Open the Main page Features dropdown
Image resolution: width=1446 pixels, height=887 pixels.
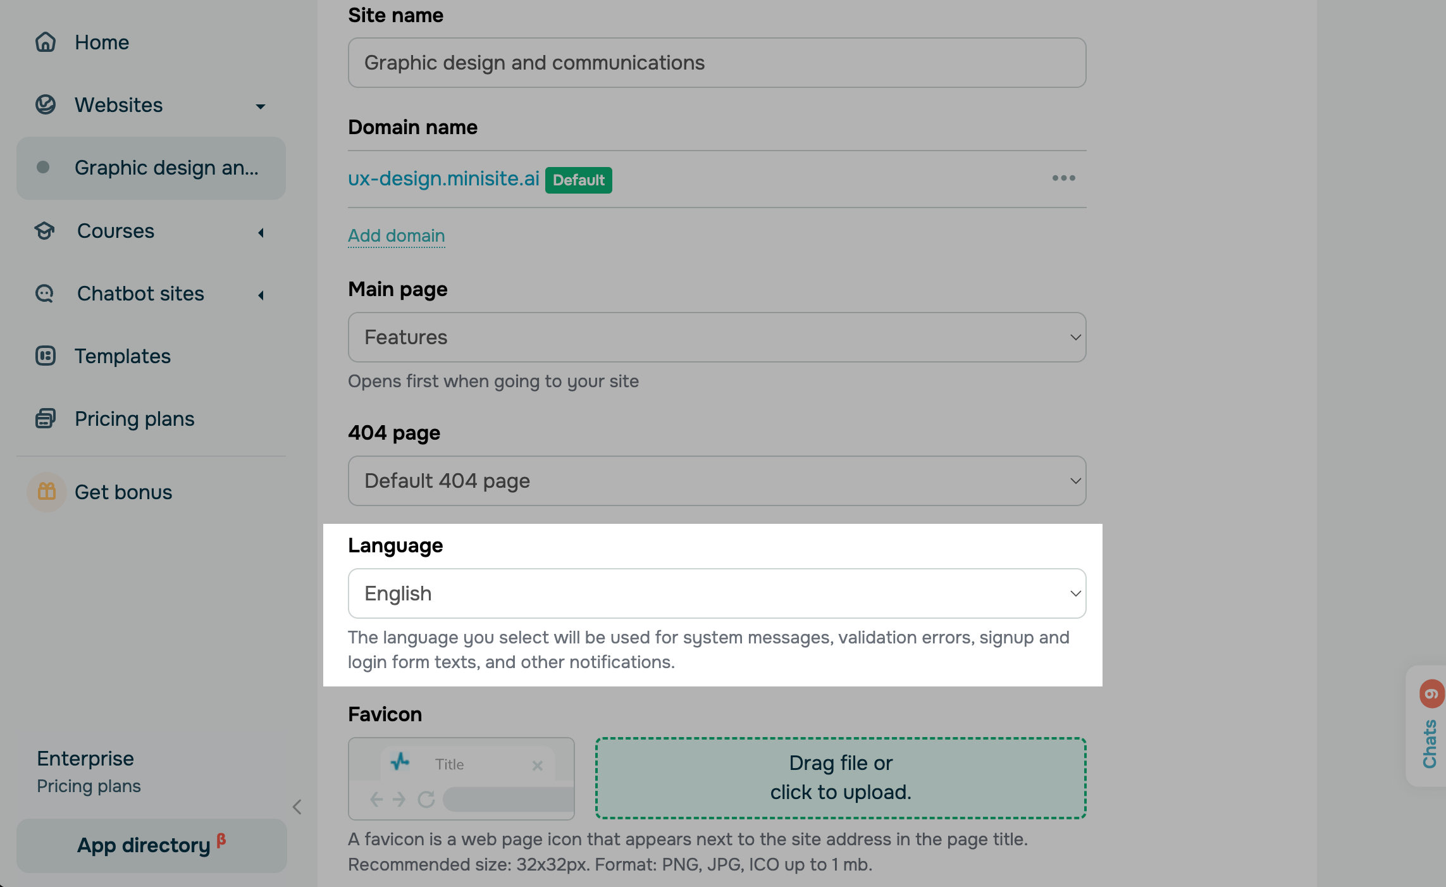click(x=717, y=337)
